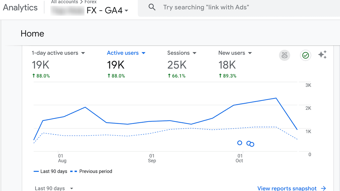
Task: Open View reports snapshot
Action: (287, 188)
